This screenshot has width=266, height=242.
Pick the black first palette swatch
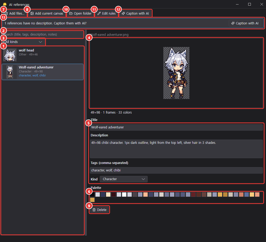[x=92, y=195]
